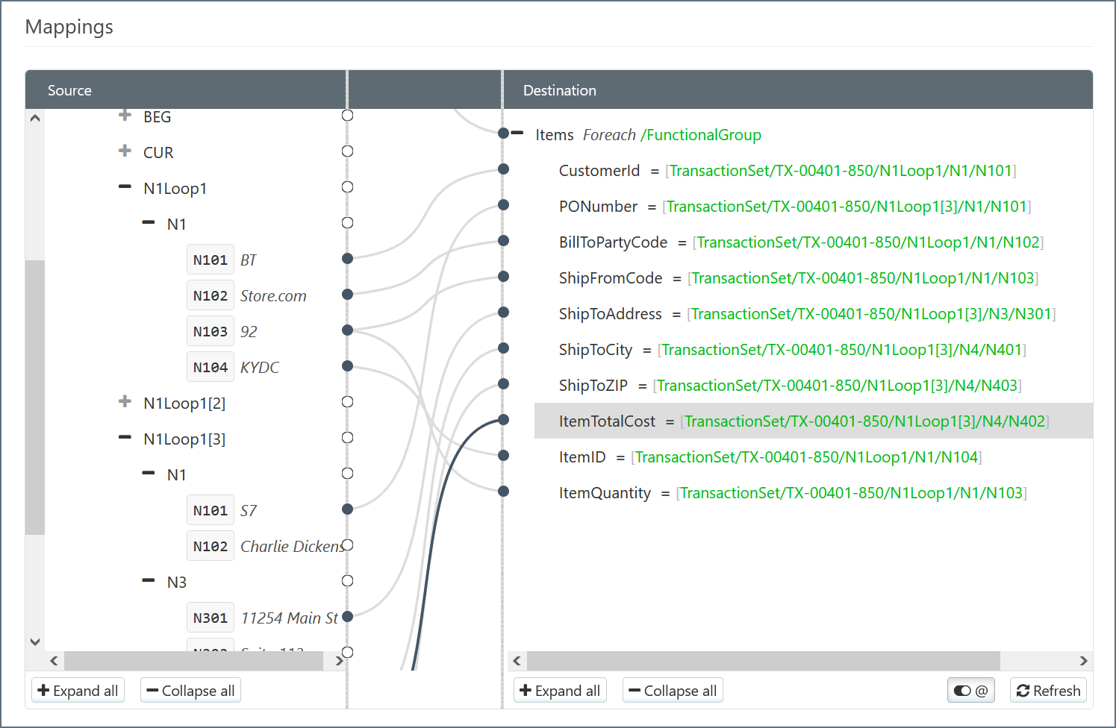1116x728 pixels.
Task: Click the Items Foreach connector dot
Action: (x=504, y=134)
